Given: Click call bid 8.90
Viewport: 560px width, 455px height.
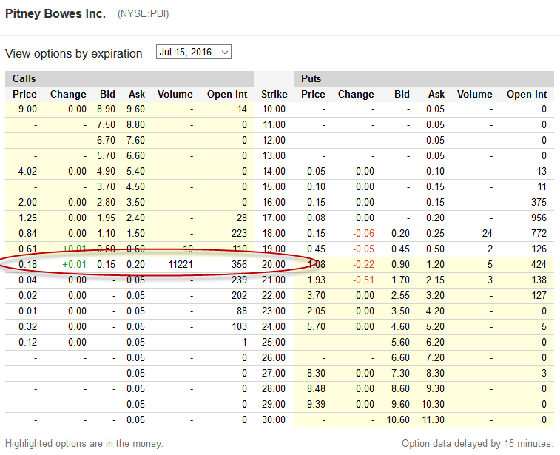Looking at the screenshot, I should (x=106, y=109).
